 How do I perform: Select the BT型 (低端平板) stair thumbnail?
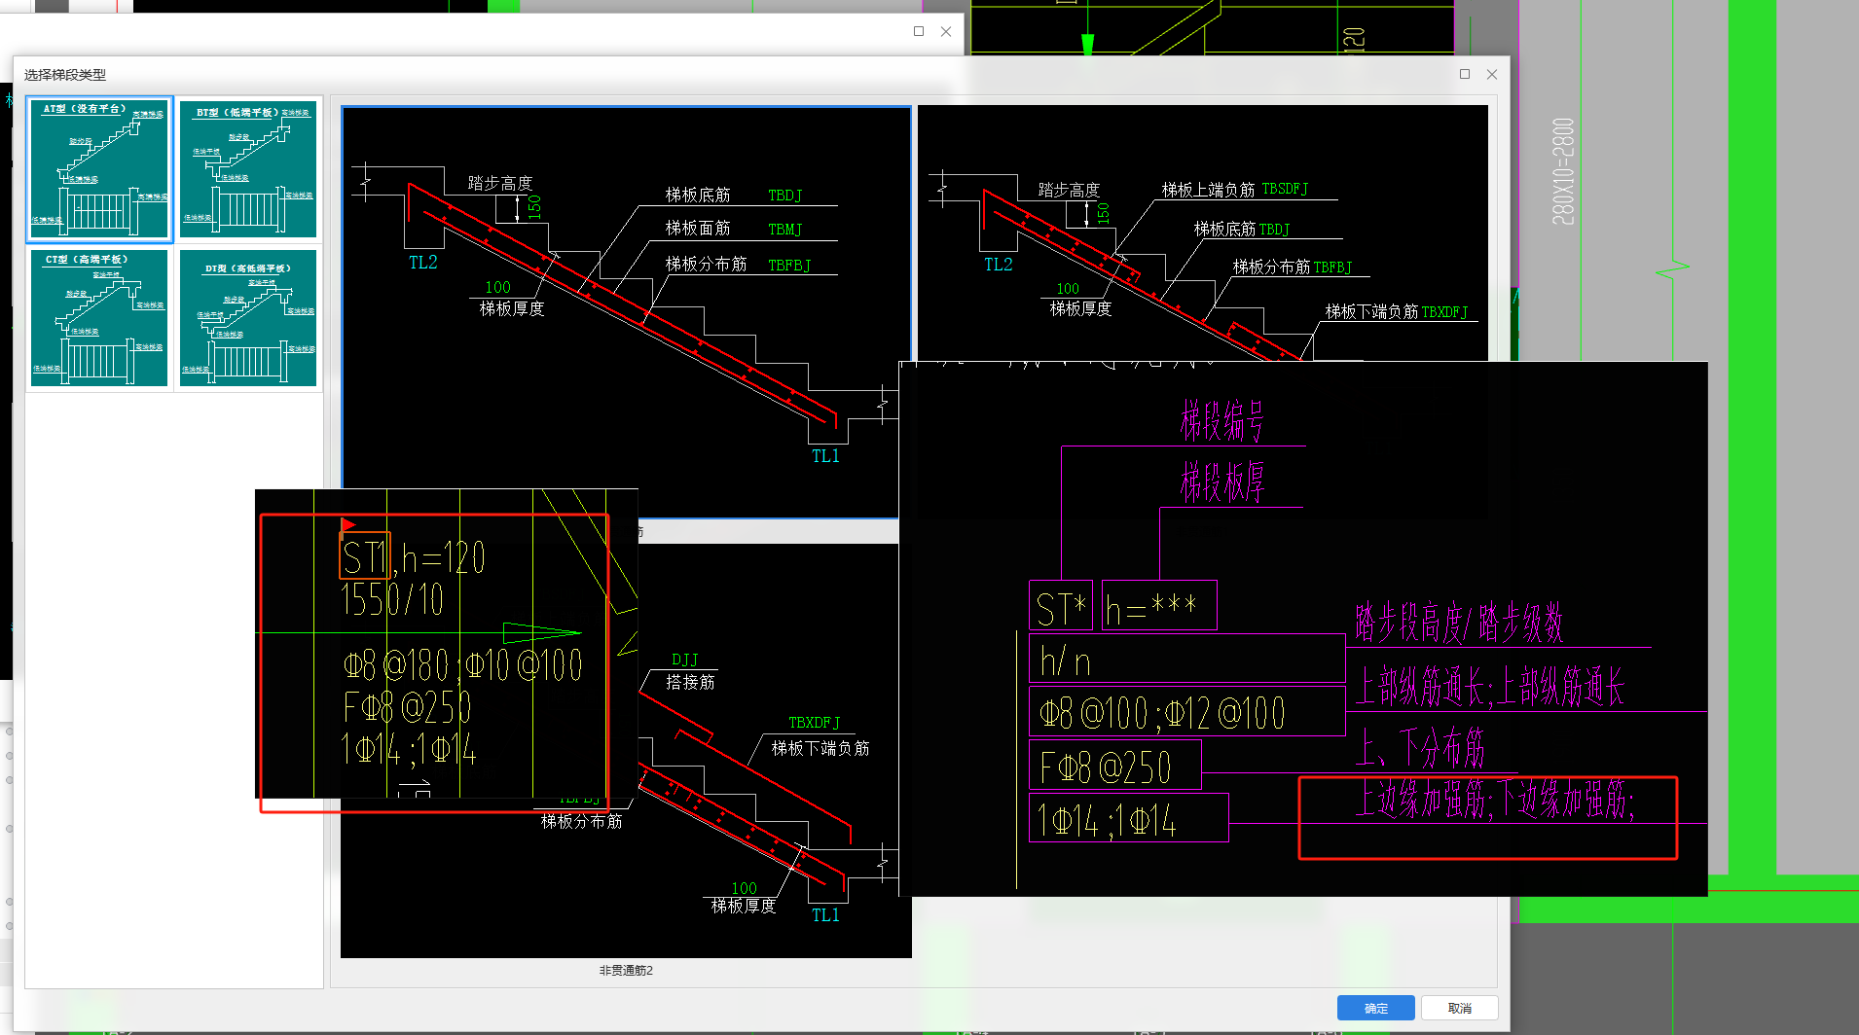point(248,169)
